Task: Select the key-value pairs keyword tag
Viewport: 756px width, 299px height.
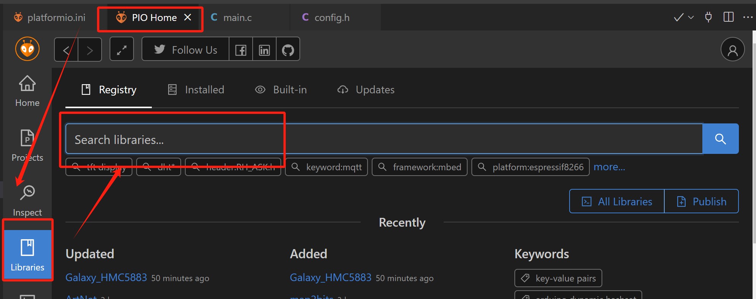Action: coord(558,278)
